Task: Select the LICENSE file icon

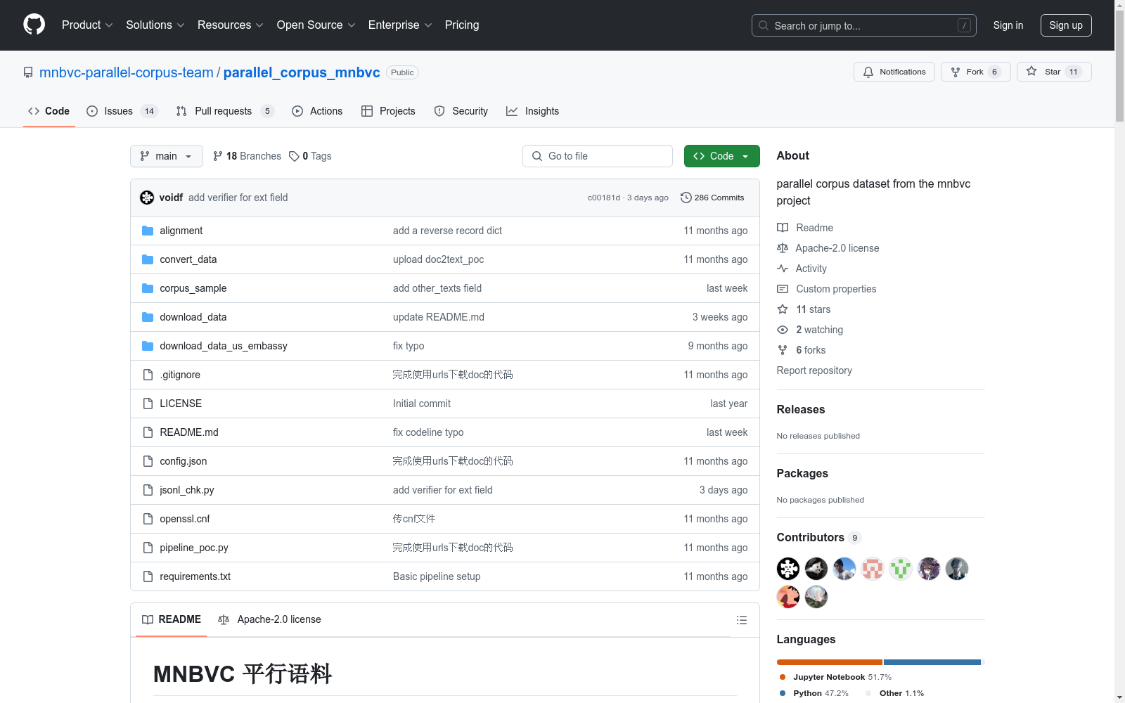Action: pos(148,404)
